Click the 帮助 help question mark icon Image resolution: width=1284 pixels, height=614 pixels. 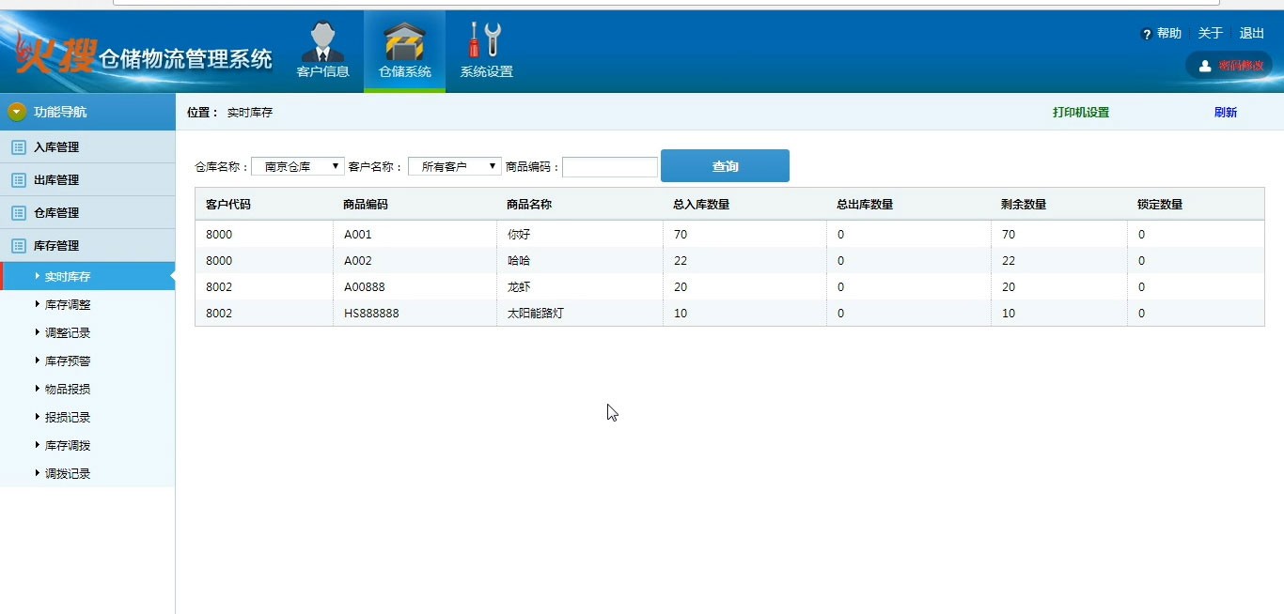[1146, 34]
